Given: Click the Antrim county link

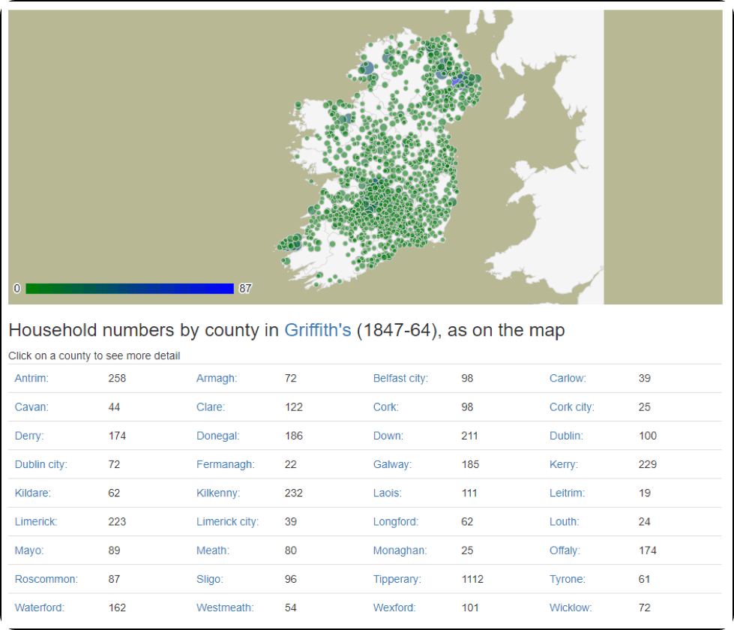Looking at the screenshot, I should point(31,379).
